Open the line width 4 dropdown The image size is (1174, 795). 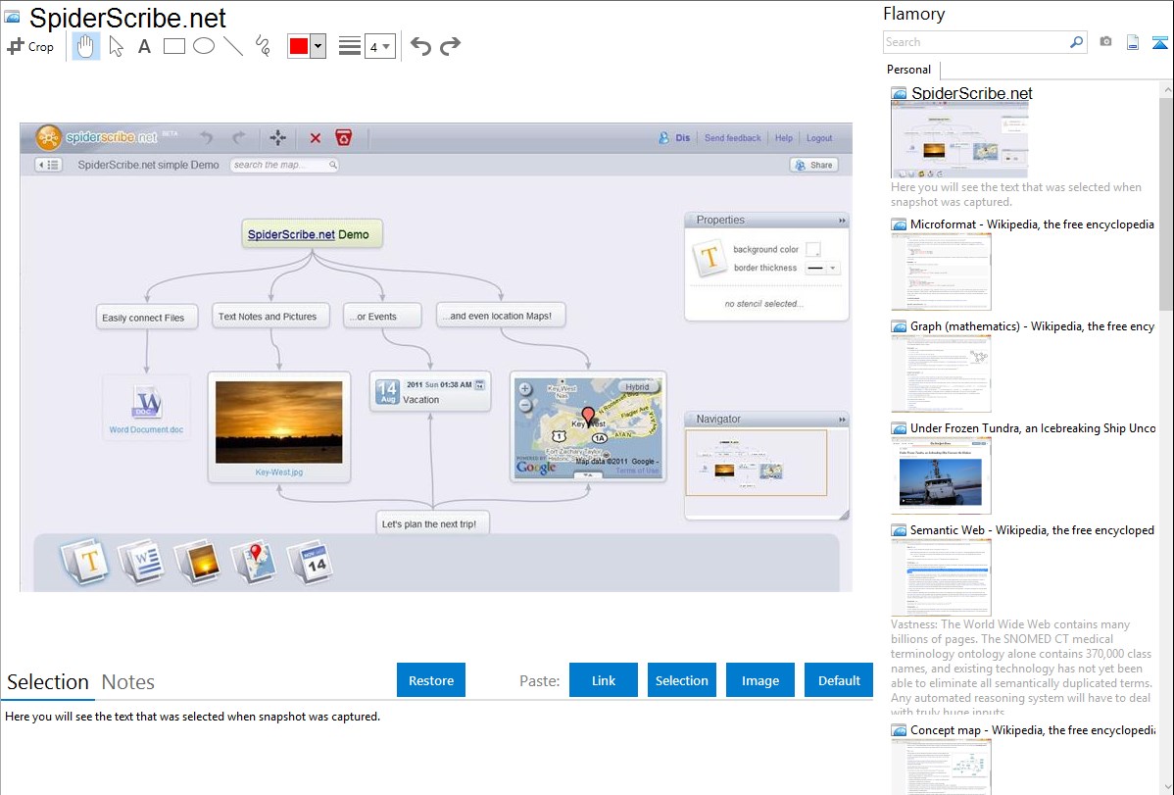pos(379,46)
